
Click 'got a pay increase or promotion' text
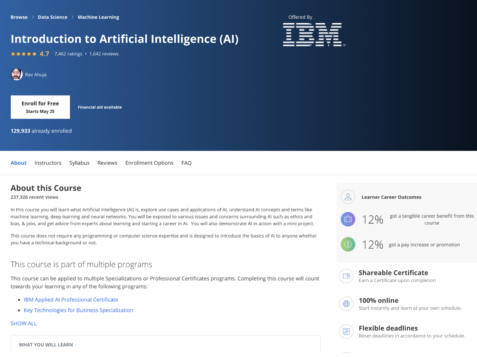tap(424, 245)
